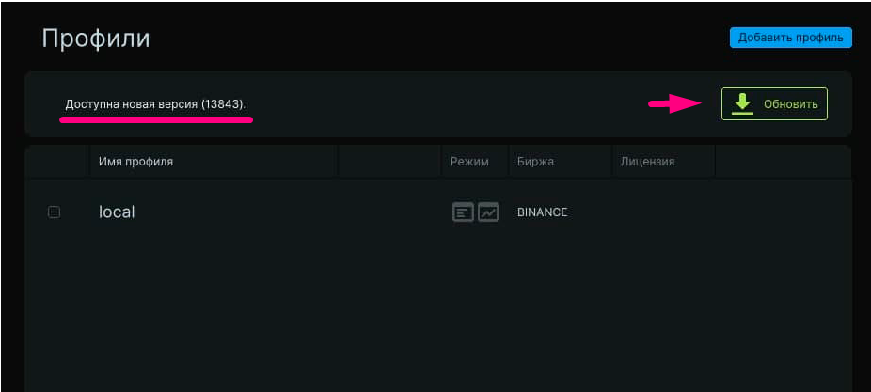
Task: Click the Профили page heading
Action: [x=96, y=39]
